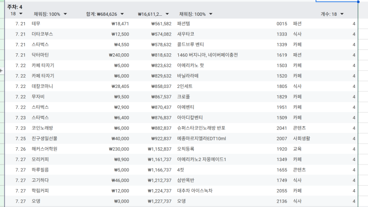The width and height of the screenshot is (368, 207).
Task: Select the 1619 time cell
Action: tap(282, 55)
